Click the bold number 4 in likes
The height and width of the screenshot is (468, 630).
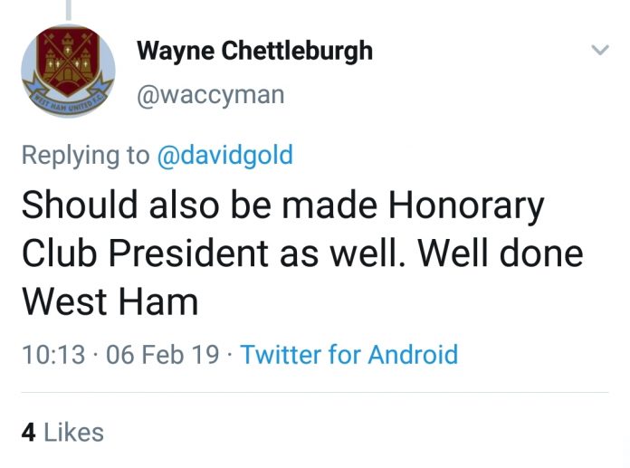click(29, 433)
